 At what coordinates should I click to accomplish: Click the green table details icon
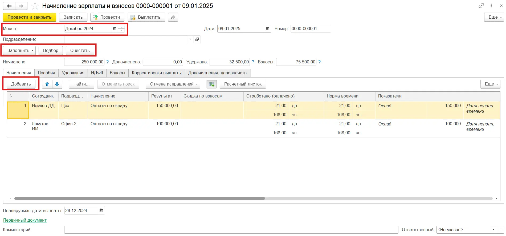tap(211, 84)
